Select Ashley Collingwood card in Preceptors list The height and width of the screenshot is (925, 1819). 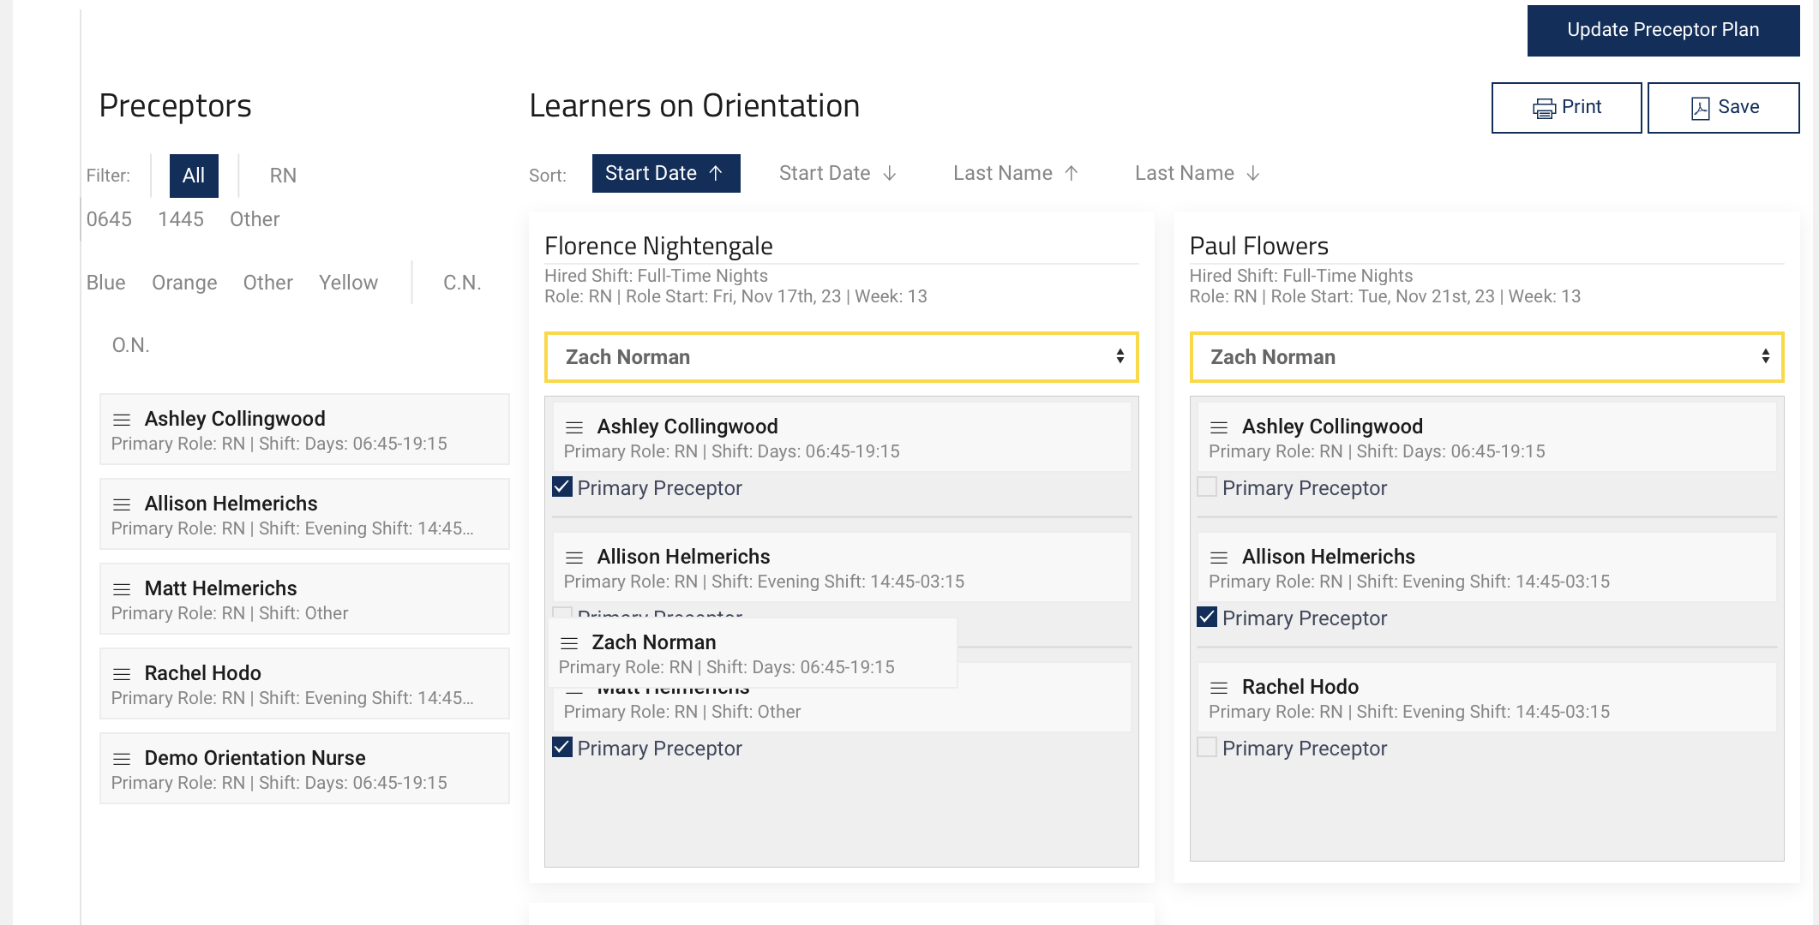[x=304, y=429]
